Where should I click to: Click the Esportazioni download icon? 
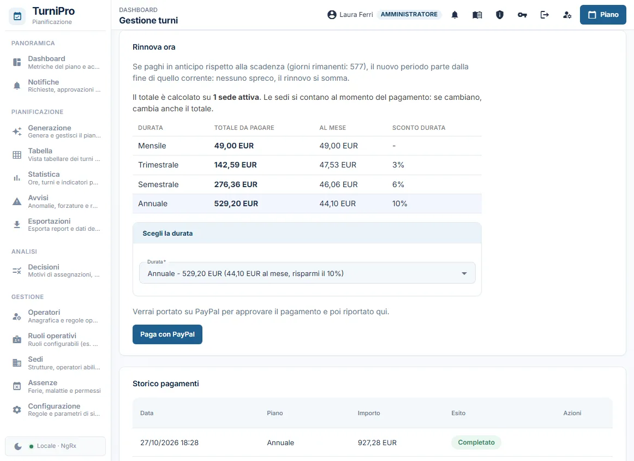(x=17, y=224)
